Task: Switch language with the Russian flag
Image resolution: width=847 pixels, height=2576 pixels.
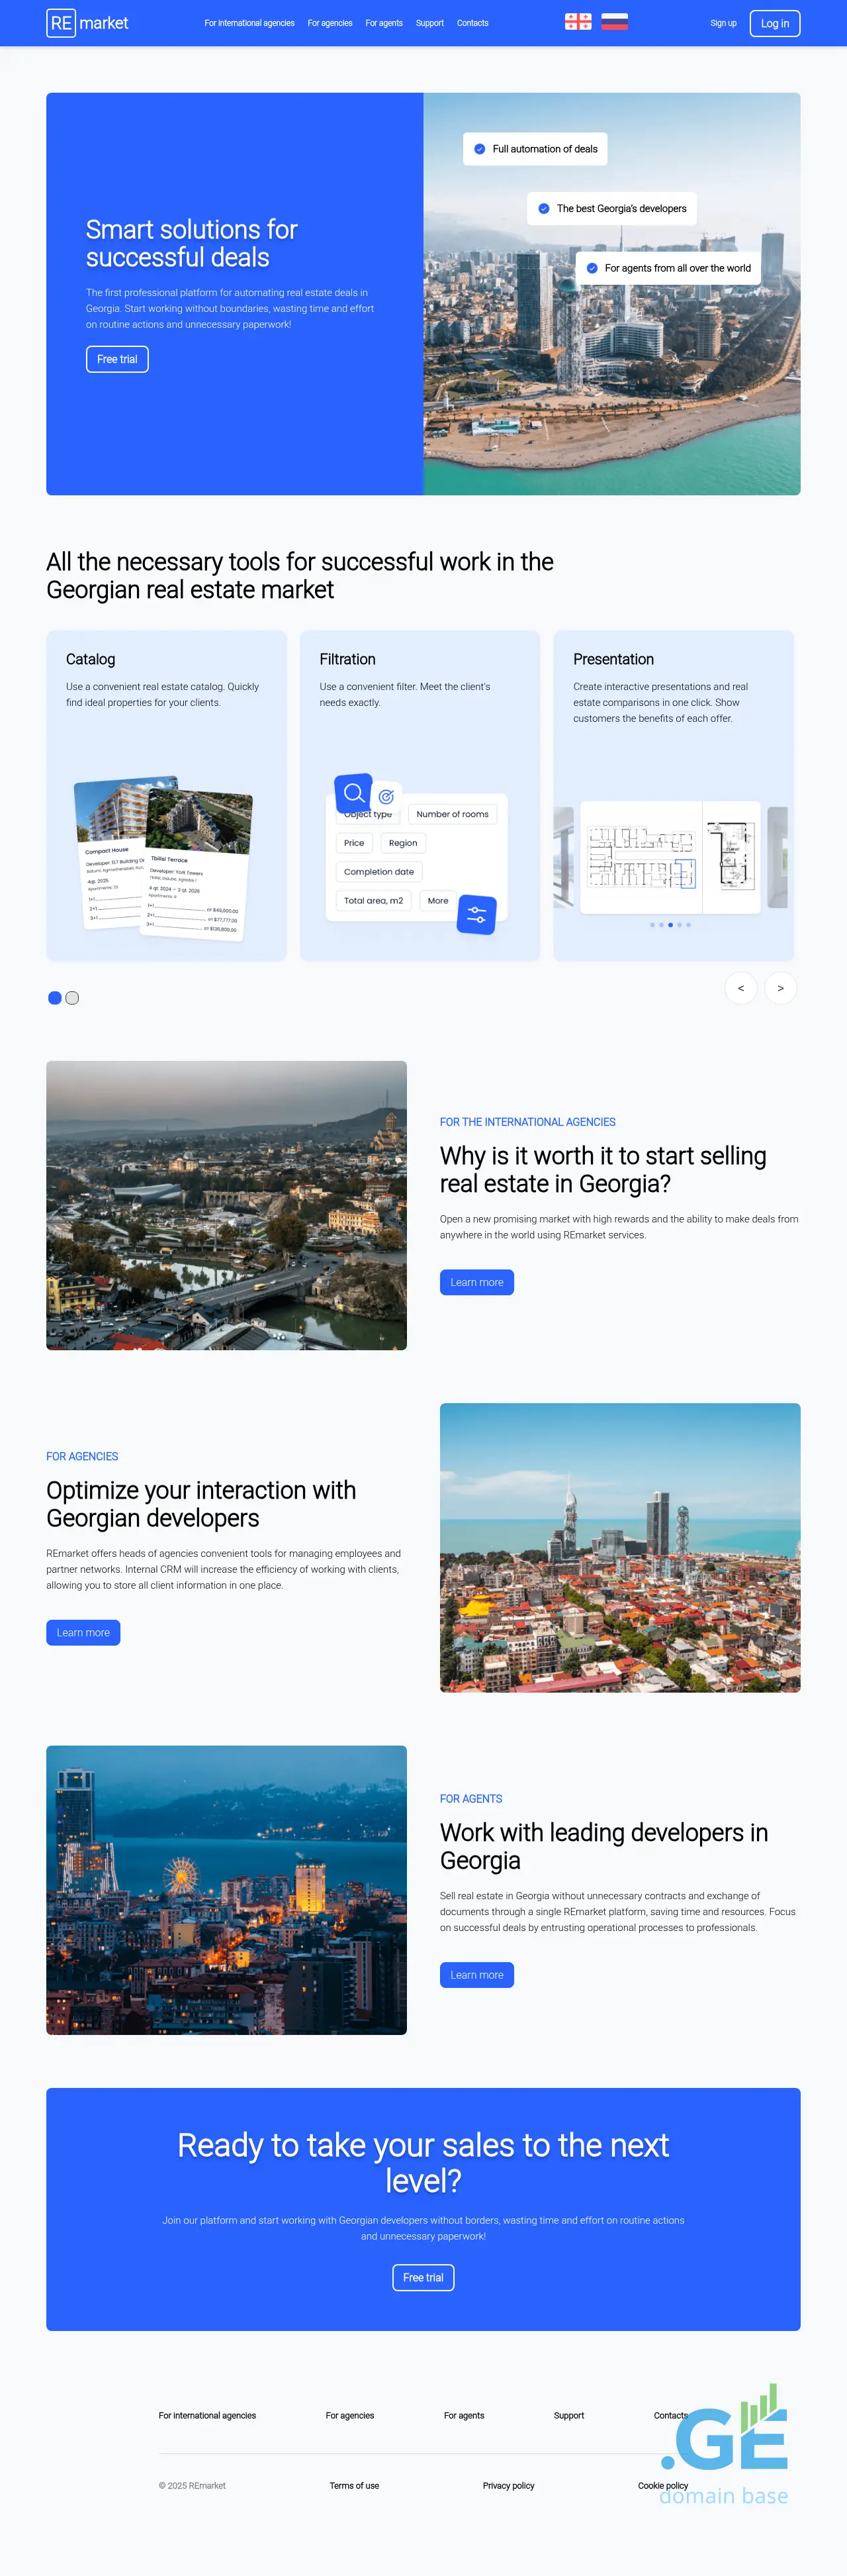Action: click(x=614, y=22)
